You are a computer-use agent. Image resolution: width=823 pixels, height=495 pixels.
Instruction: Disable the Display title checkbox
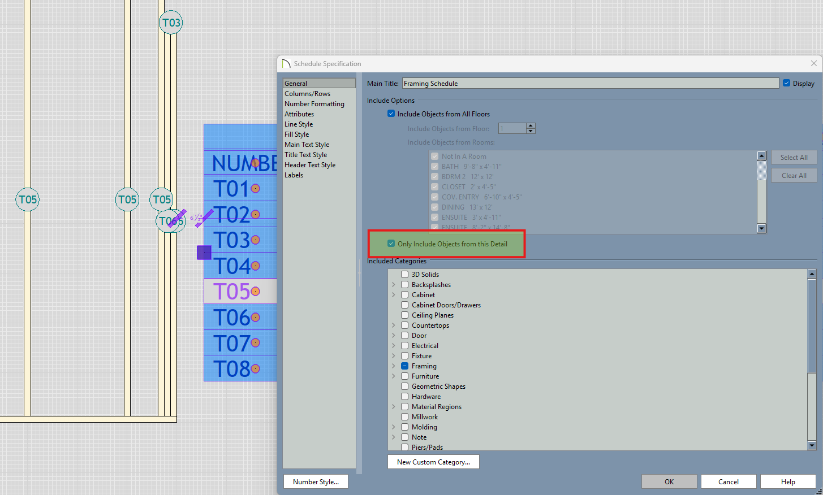point(786,84)
